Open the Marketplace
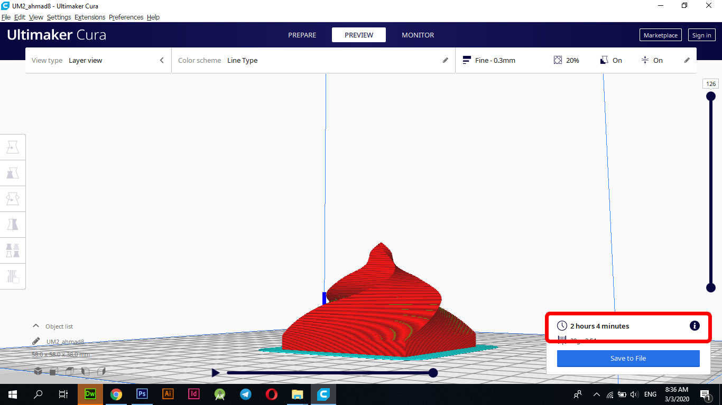 tap(661, 35)
